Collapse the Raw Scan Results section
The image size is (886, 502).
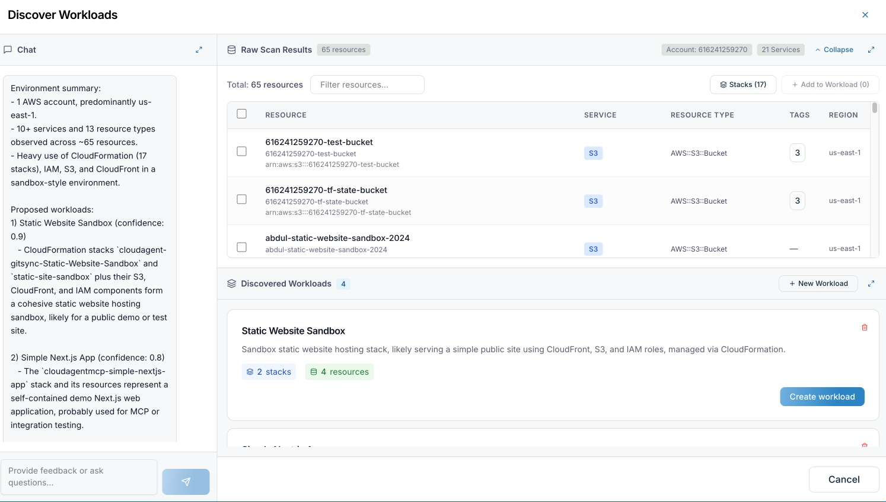point(834,49)
